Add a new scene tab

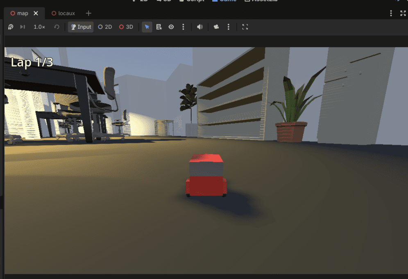(88, 13)
